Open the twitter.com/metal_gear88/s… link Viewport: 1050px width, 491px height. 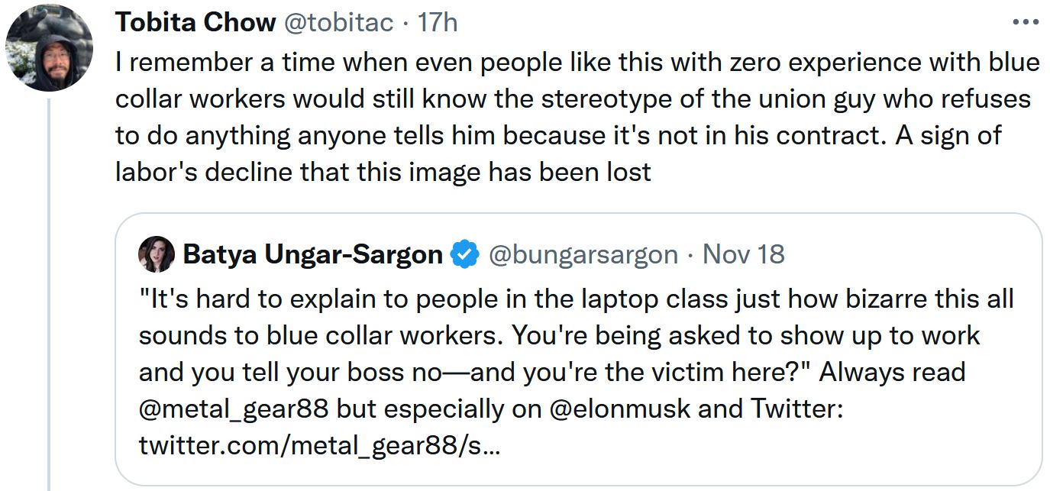[320, 446]
